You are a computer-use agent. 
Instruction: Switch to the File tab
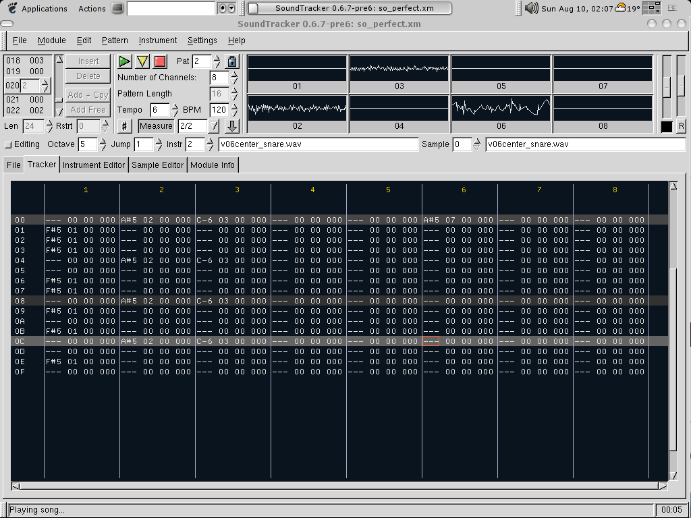(x=13, y=165)
